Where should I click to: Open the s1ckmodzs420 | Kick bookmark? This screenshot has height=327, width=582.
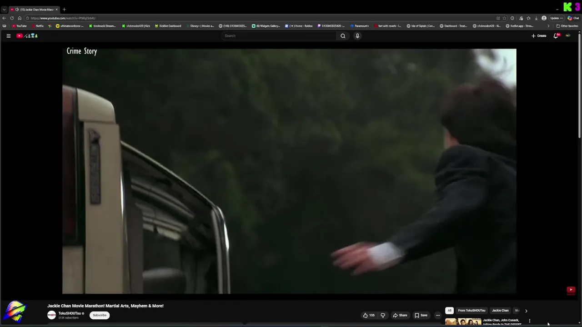136,26
